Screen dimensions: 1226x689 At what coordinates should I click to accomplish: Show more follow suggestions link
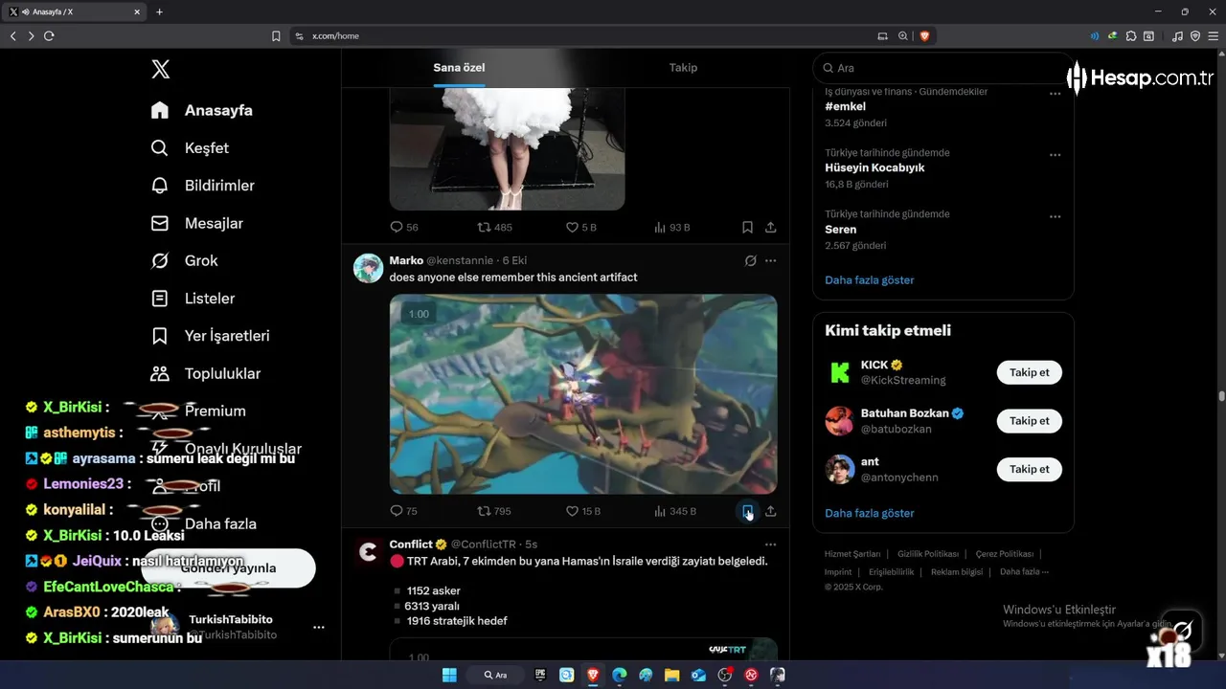pyautogui.click(x=870, y=513)
